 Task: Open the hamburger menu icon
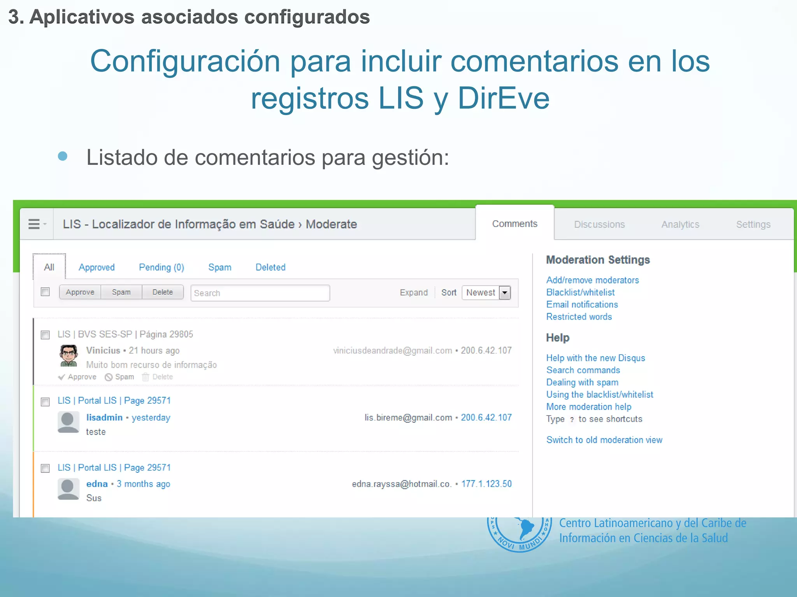pos(37,224)
